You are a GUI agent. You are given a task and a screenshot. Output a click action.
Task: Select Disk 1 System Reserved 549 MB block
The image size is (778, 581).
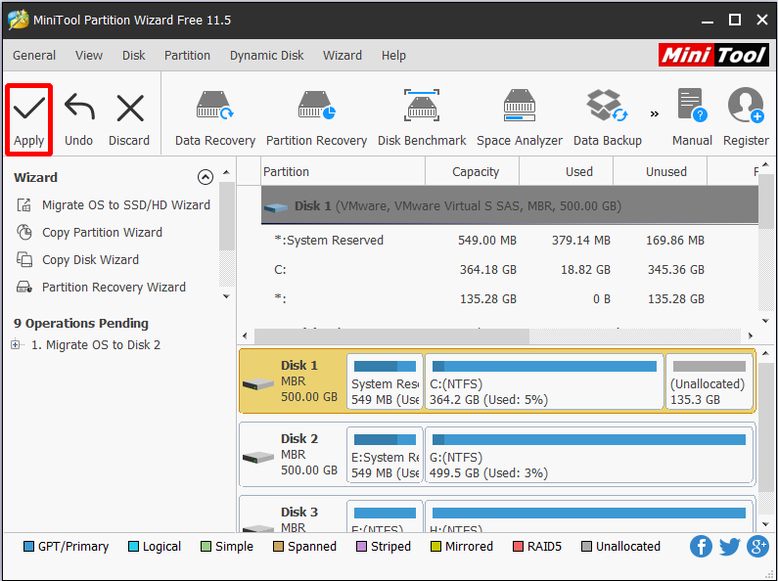(385, 381)
